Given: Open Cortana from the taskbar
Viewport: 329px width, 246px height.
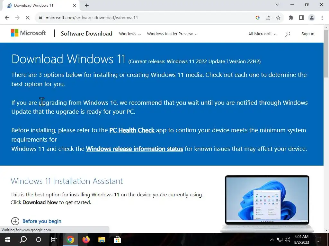Looking at the screenshot, I should tap(39, 240).
